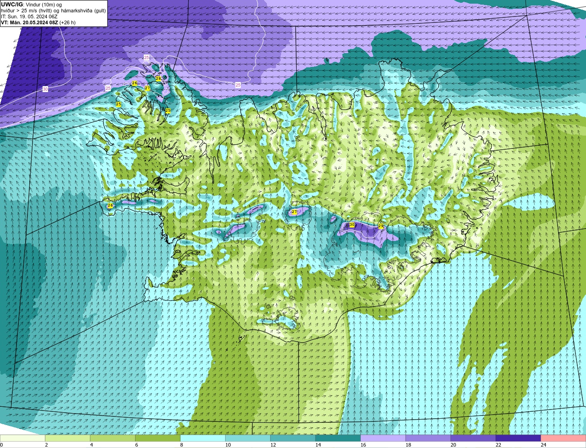Click the legend scale label "12"
This screenshot has height=448, width=586.
click(x=272, y=445)
